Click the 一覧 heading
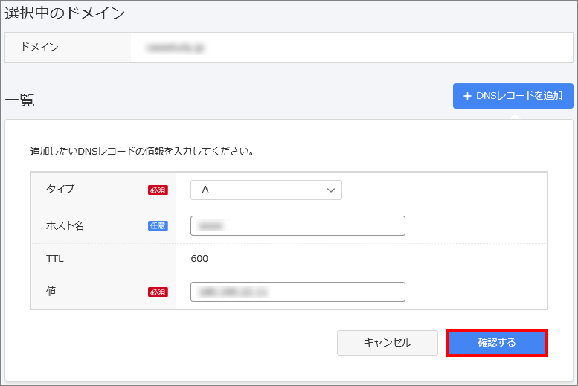The image size is (578, 386). pos(19,100)
